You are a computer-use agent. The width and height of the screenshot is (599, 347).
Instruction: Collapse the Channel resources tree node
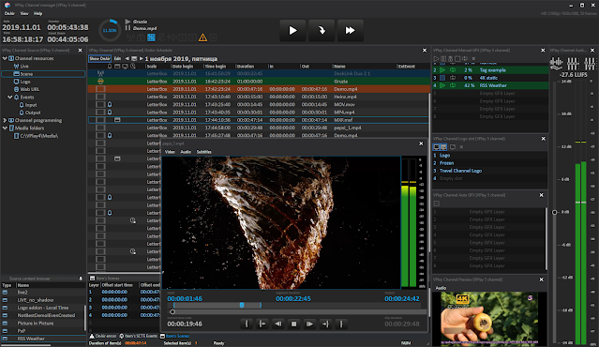pos(5,58)
